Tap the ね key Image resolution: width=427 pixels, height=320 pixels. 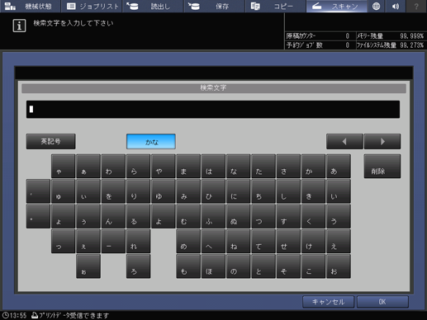pyautogui.click(x=239, y=242)
